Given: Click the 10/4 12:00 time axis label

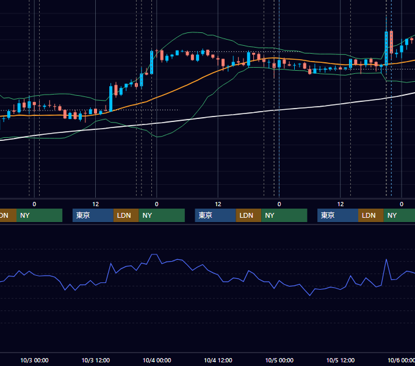Looking at the screenshot, I should (218, 360).
